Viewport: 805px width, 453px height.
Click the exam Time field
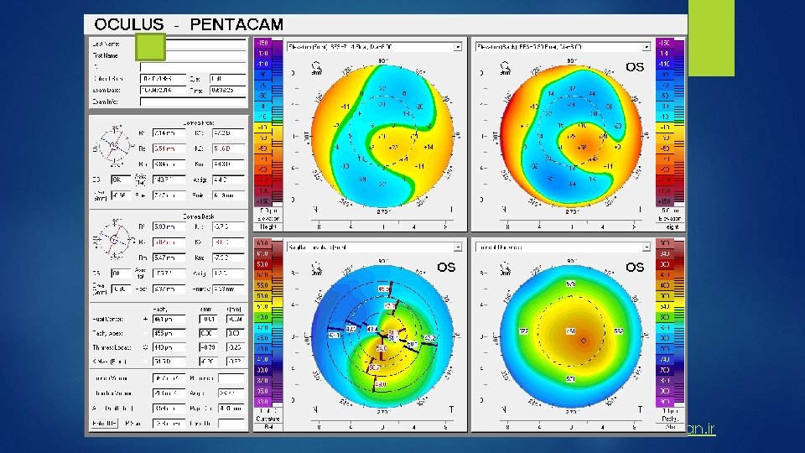228,90
